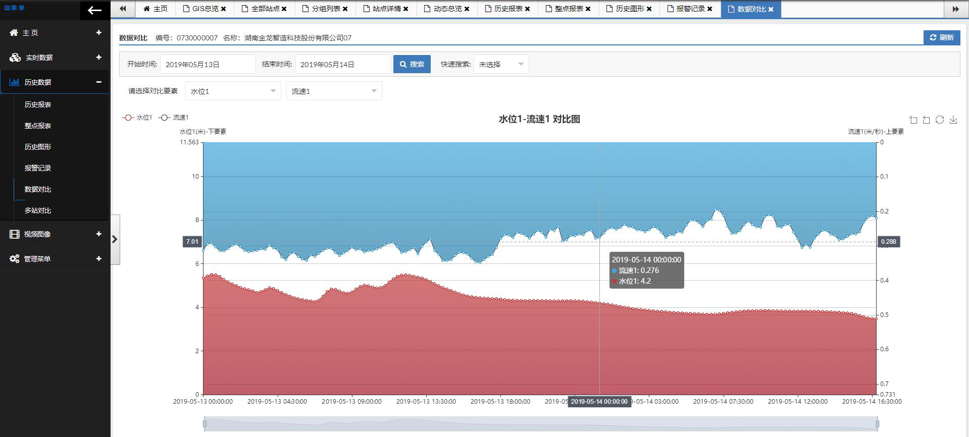This screenshot has height=437, width=969.
Task: Open 多站对比 in the sidebar
Action: click(38, 210)
